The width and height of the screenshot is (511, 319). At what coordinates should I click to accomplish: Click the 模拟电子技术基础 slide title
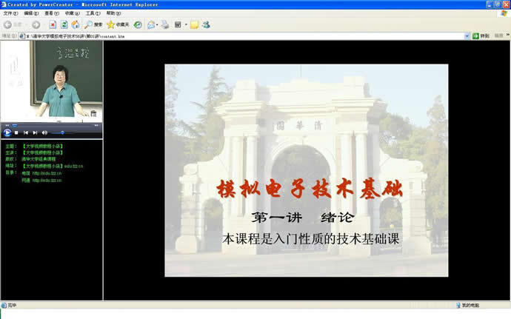tap(310, 189)
